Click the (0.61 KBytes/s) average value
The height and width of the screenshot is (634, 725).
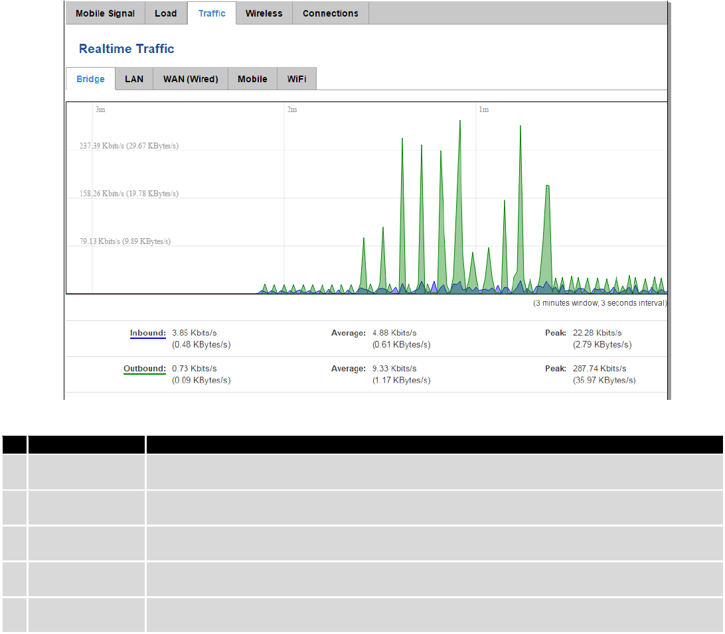401,344
